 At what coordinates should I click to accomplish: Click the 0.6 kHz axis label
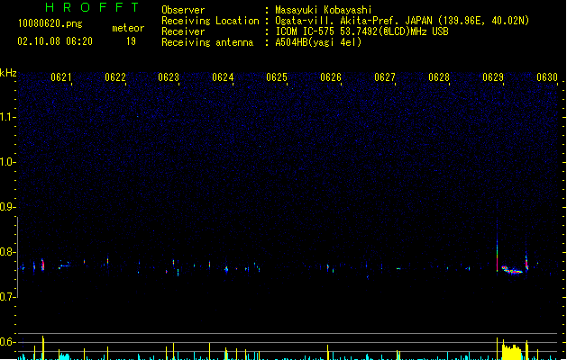[x=7, y=342]
